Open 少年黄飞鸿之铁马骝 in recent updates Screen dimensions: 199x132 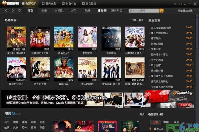pos(162,87)
